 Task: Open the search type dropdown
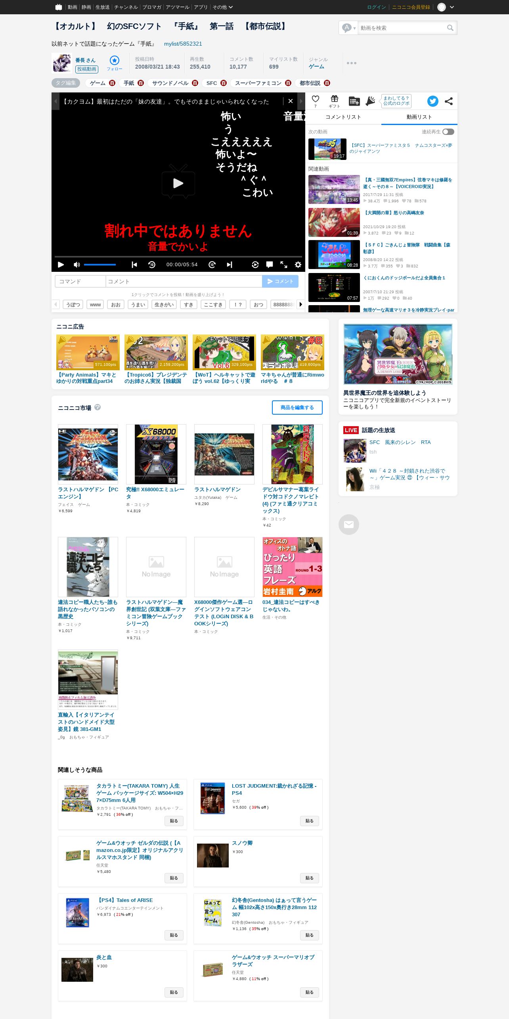pyautogui.click(x=349, y=28)
